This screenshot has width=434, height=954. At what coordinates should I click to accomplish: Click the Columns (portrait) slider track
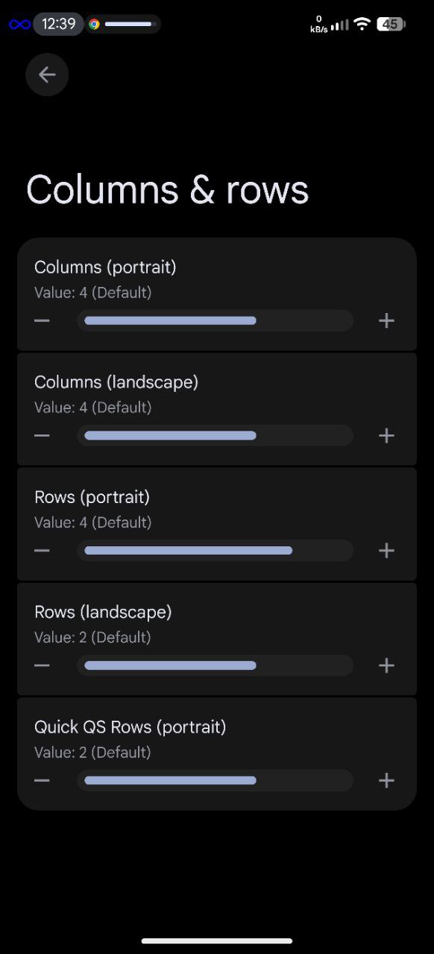215,320
